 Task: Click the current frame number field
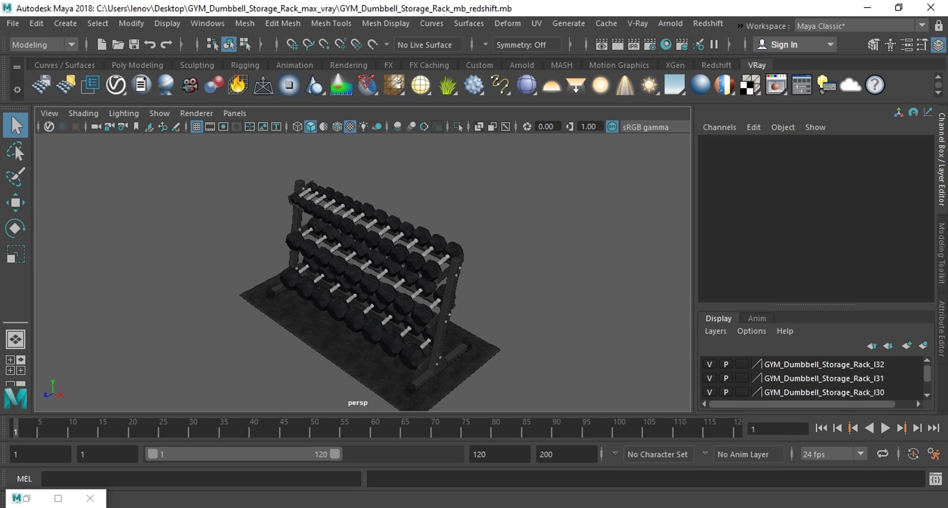coord(777,429)
